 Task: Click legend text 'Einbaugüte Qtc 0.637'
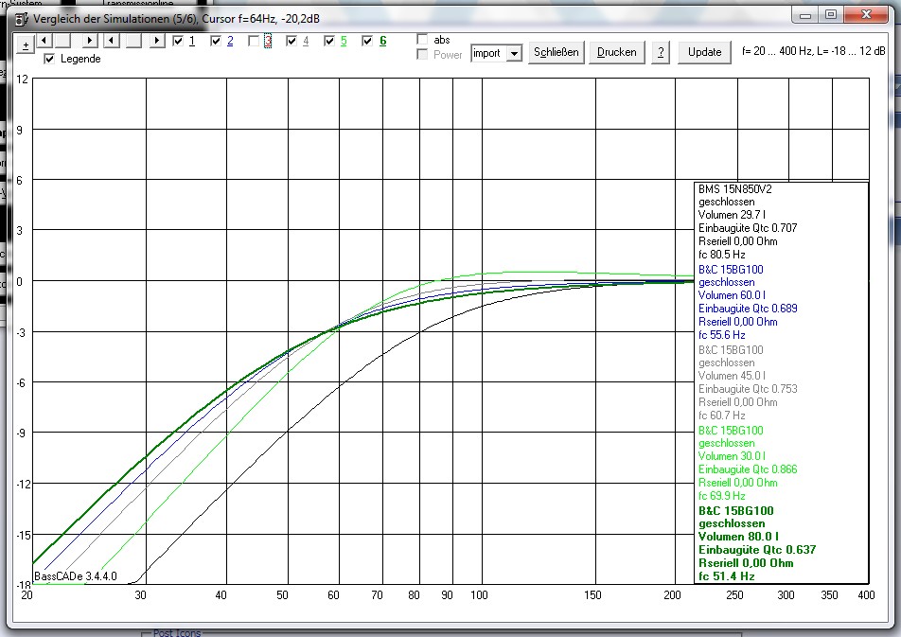click(757, 550)
